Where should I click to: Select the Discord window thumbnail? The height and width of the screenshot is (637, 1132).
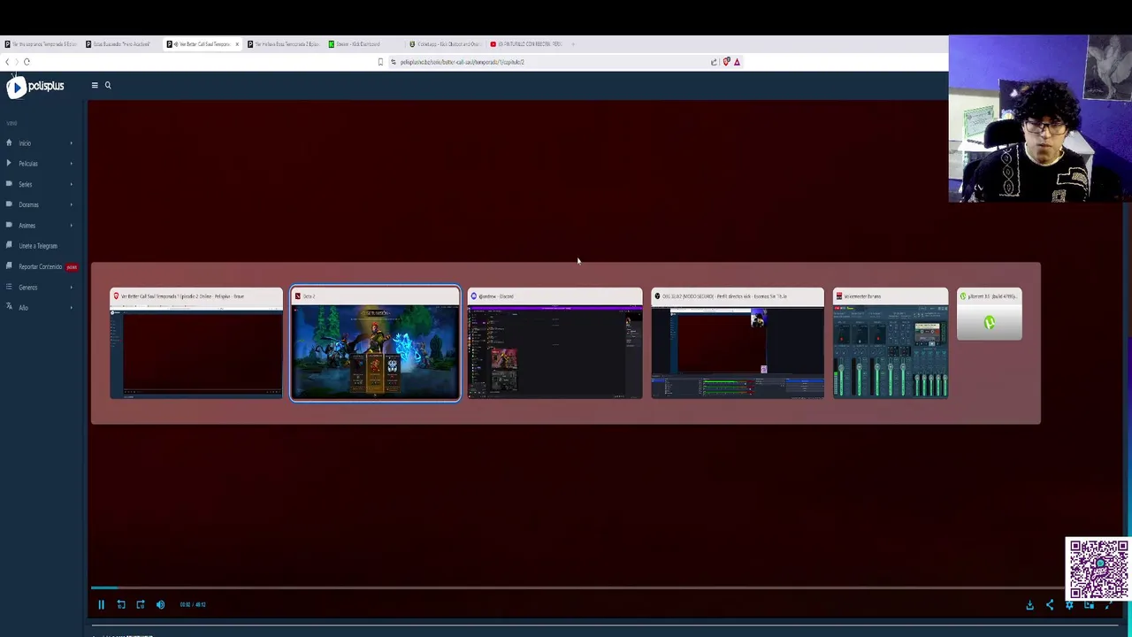(555, 343)
